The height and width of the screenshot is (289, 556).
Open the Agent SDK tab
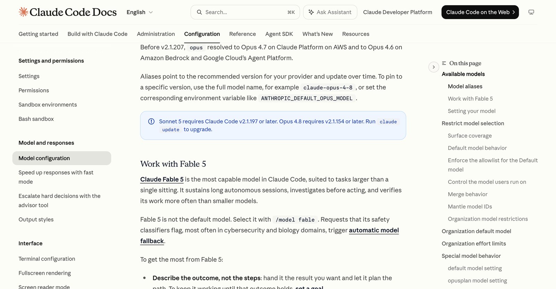279,34
